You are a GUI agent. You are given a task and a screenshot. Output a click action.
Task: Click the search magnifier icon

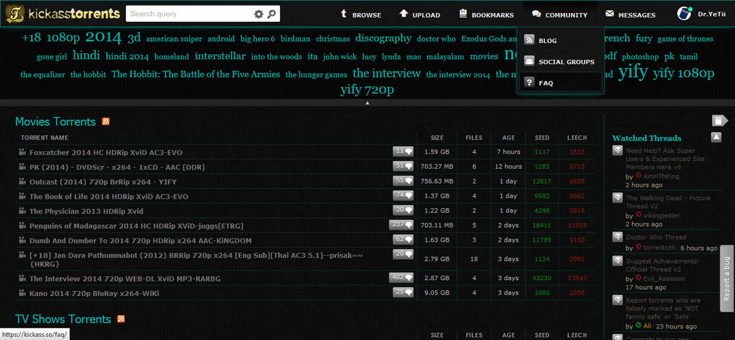(x=272, y=14)
